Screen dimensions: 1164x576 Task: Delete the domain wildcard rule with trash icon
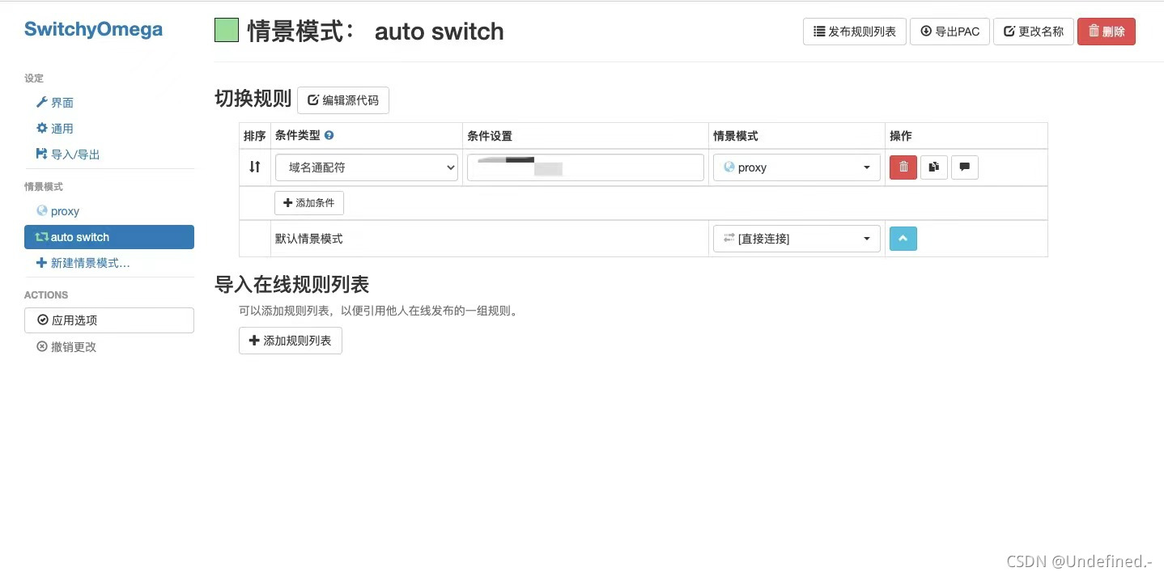click(903, 167)
